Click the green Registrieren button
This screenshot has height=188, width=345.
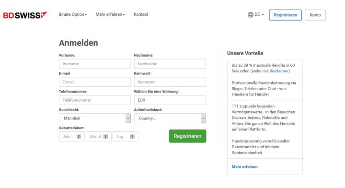click(187, 136)
